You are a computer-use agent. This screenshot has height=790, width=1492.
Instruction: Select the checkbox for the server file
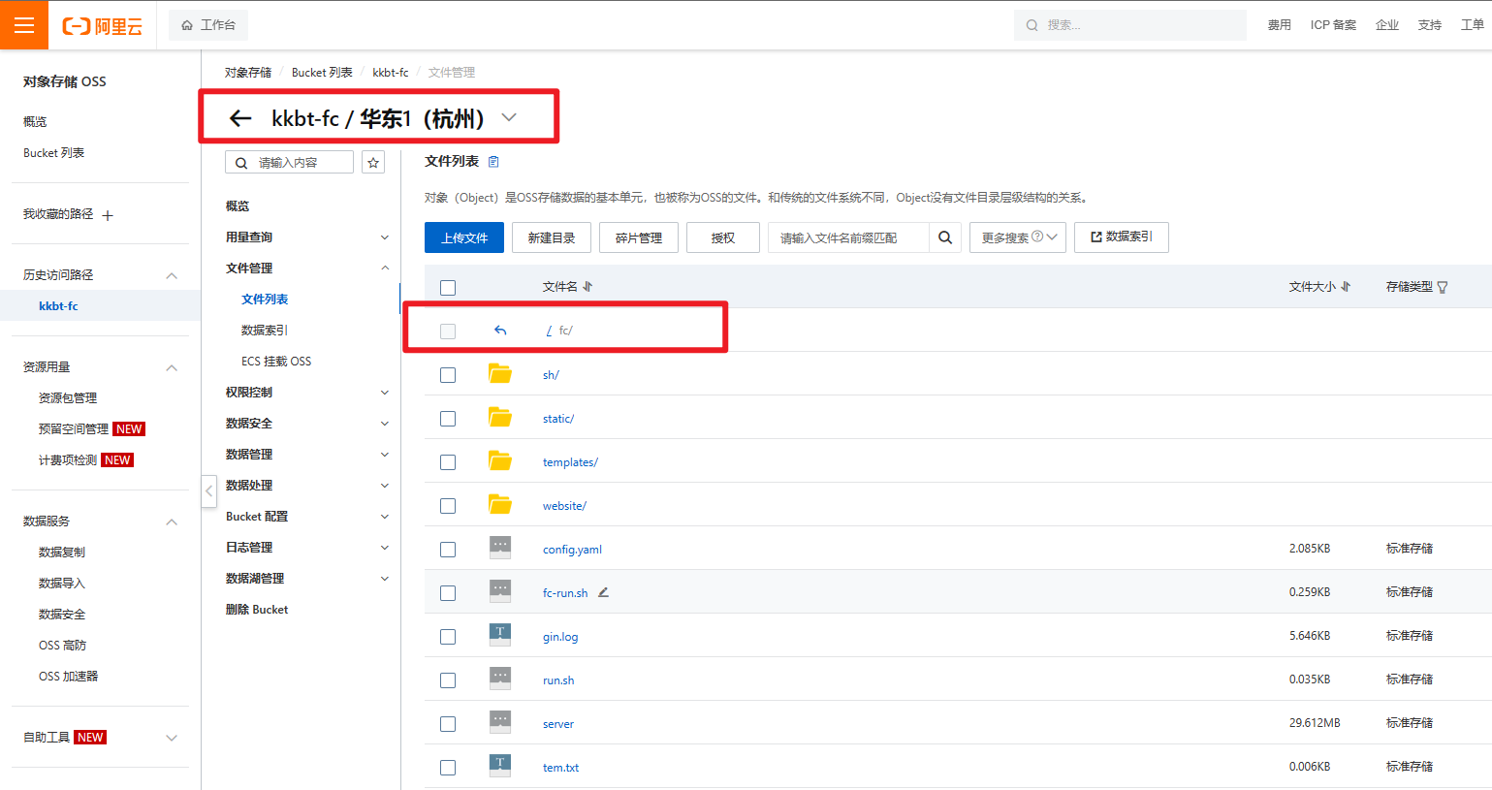coord(448,724)
